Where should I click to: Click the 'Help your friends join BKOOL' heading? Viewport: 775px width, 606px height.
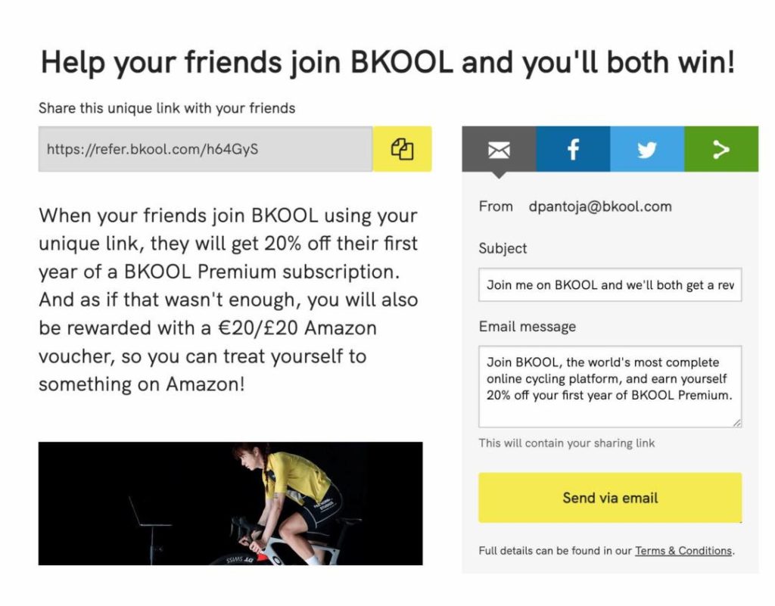pos(387,62)
